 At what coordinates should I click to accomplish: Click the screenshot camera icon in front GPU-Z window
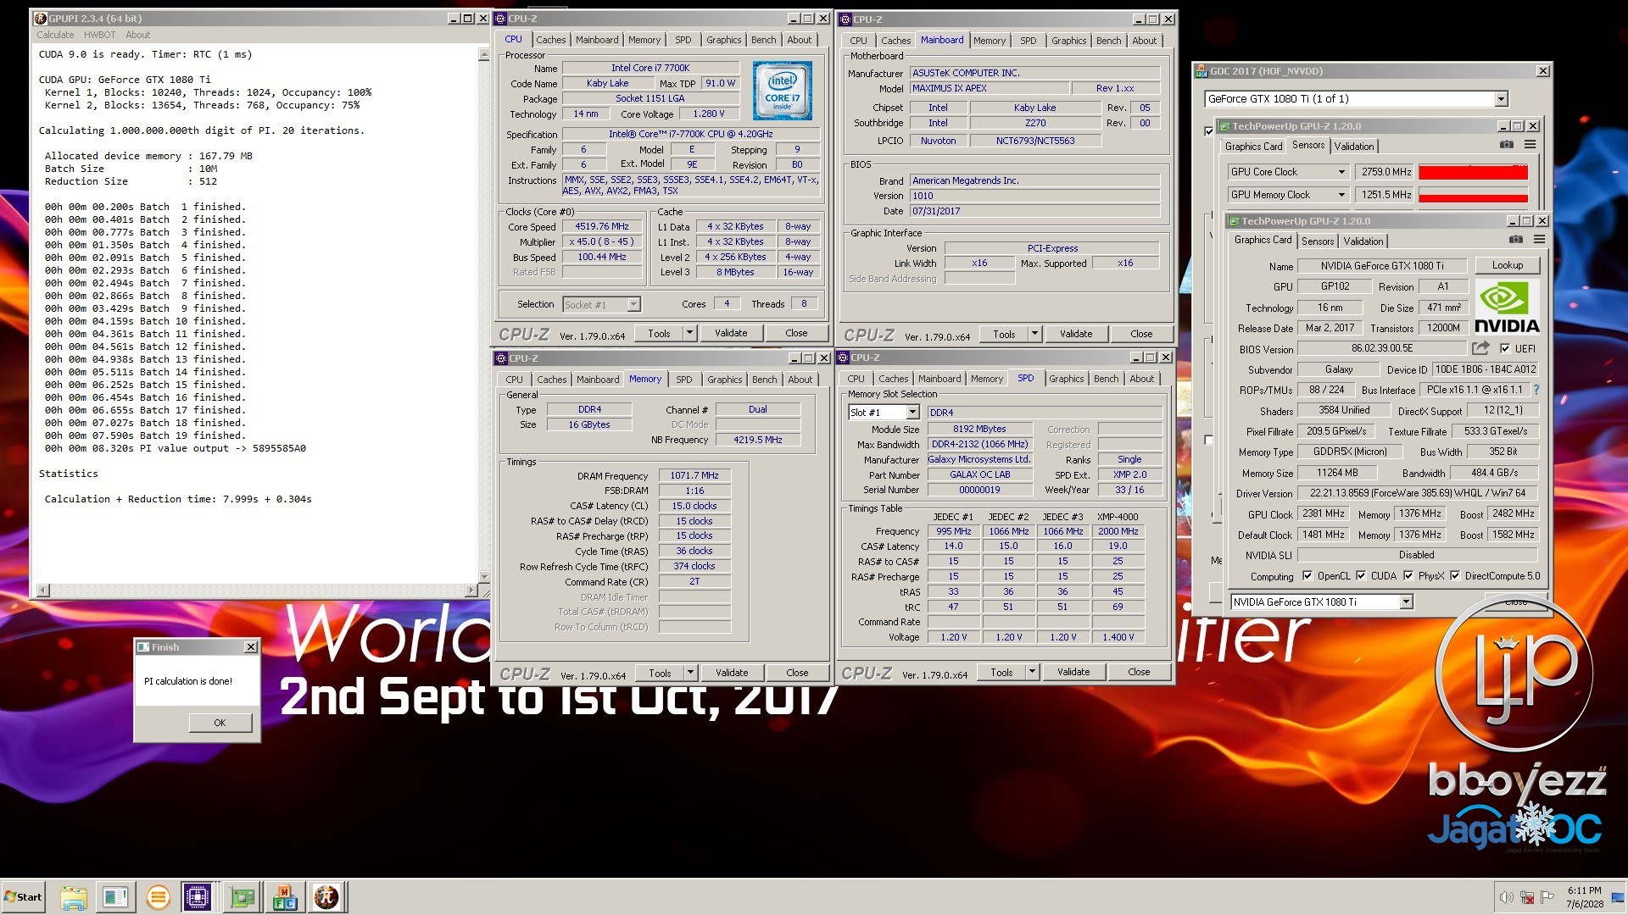click(1516, 240)
